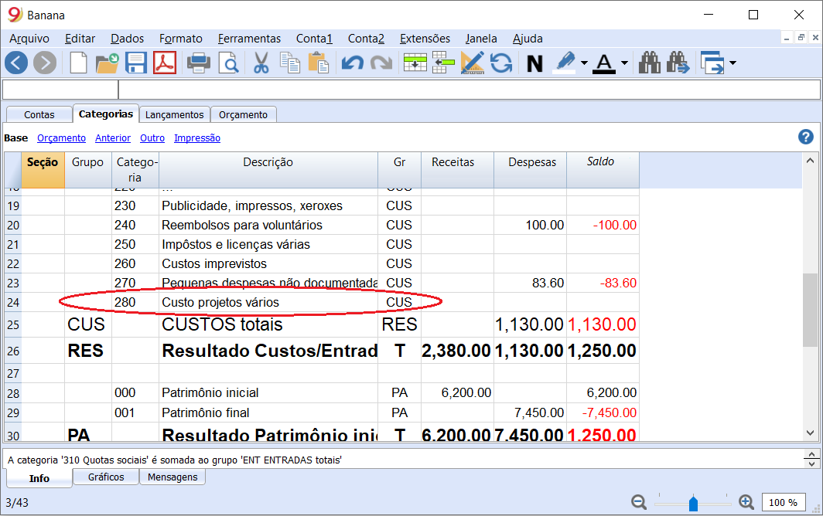Viewport: 823px width, 516px height.
Task: Click the Outro view link
Action: tap(152, 138)
